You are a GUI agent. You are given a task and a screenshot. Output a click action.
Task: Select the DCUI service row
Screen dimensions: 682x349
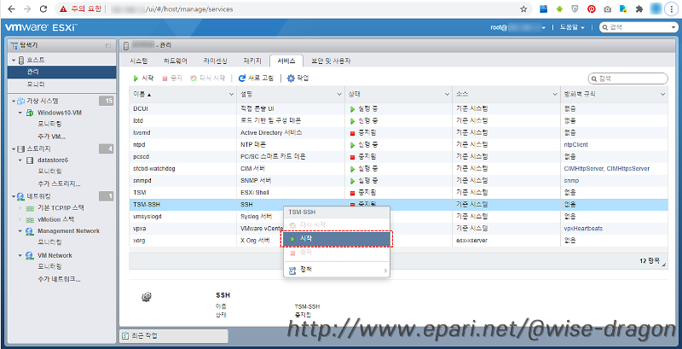[398, 108]
